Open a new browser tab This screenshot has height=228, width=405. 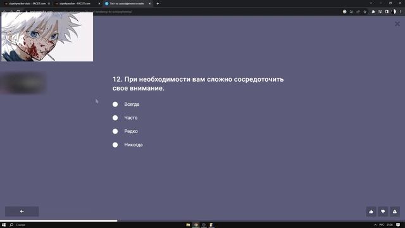pos(158,4)
